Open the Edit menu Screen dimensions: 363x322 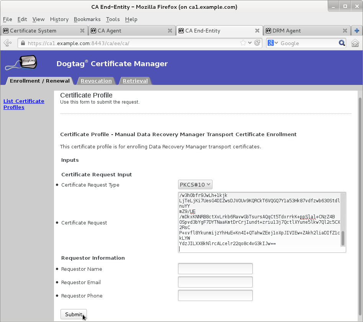pos(22,19)
